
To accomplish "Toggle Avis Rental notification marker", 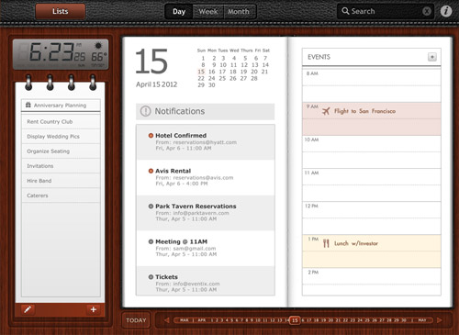I will point(151,171).
